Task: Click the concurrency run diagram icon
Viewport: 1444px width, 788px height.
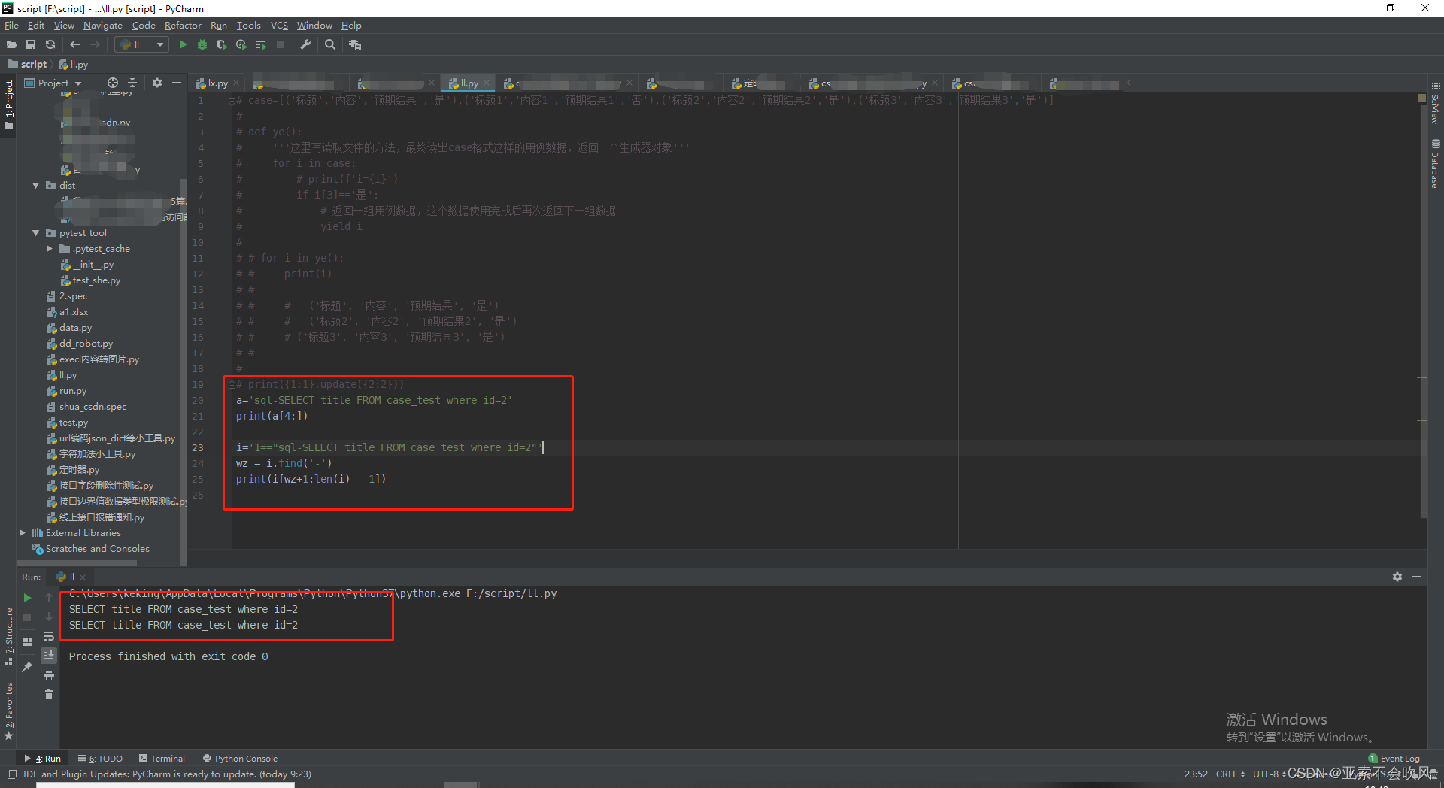Action: (261, 45)
